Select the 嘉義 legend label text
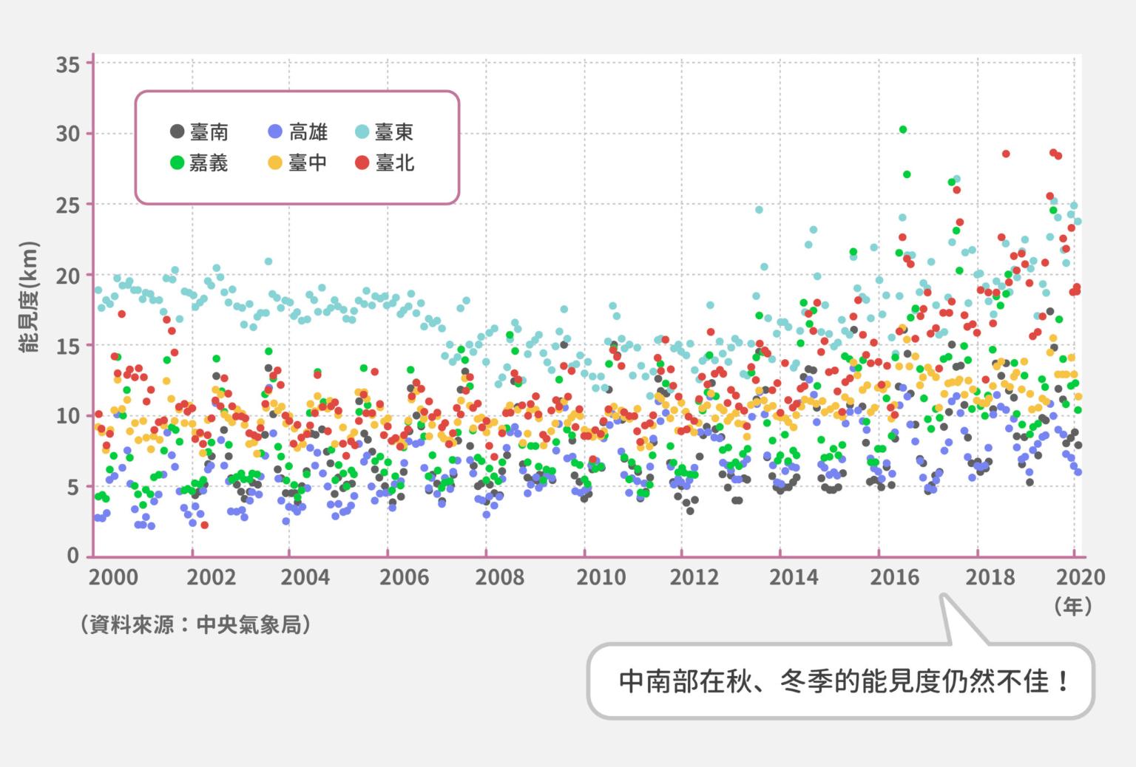The image size is (1136, 767). pyautogui.click(x=209, y=163)
